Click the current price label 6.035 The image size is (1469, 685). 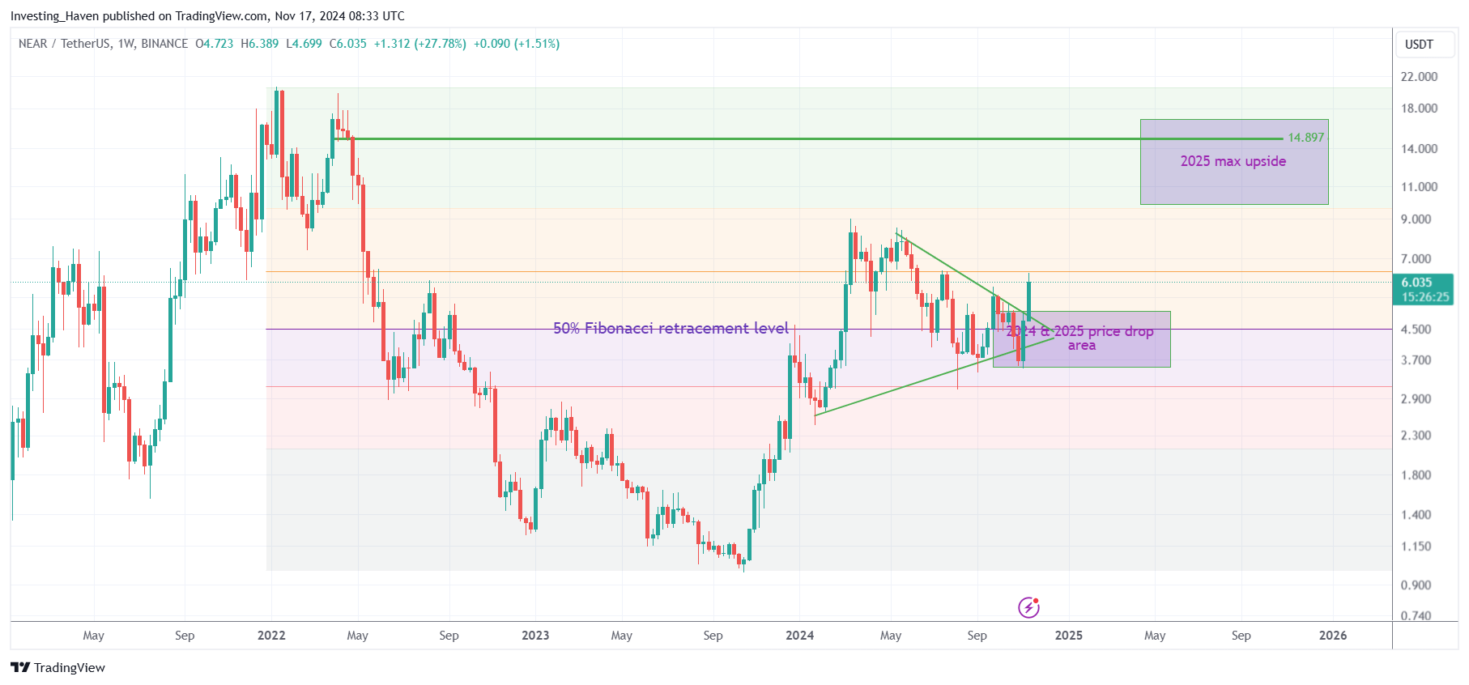[x=1417, y=282]
